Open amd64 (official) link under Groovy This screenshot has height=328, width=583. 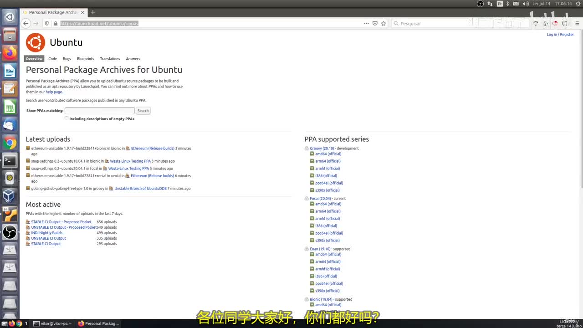[328, 154]
